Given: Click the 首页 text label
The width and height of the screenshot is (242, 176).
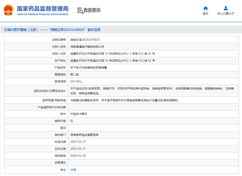Looking at the screenshot, I should click(205, 14).
